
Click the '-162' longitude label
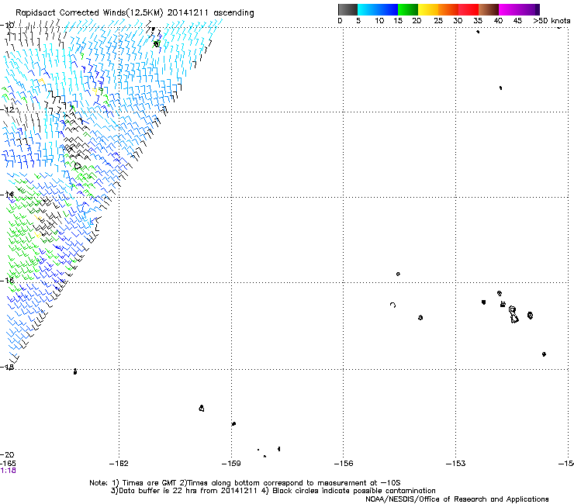click(119, 464)
